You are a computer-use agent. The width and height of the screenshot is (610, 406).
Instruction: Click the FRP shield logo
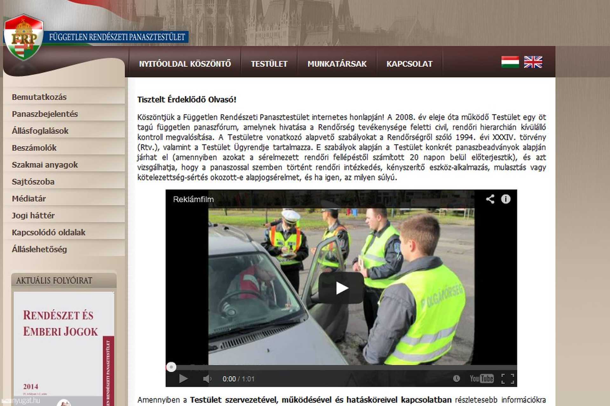coord(24,37)
